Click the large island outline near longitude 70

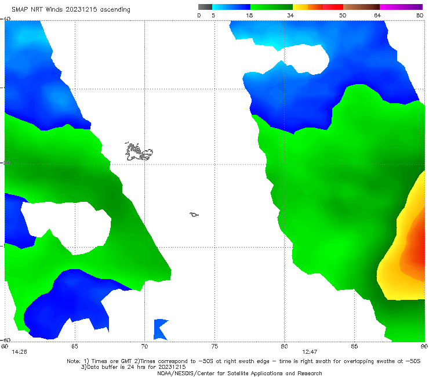pos(139,151)
